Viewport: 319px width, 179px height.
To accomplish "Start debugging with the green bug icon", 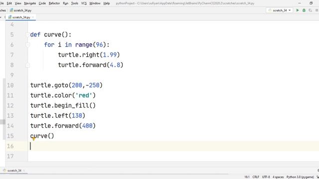I will pos(304,10).
